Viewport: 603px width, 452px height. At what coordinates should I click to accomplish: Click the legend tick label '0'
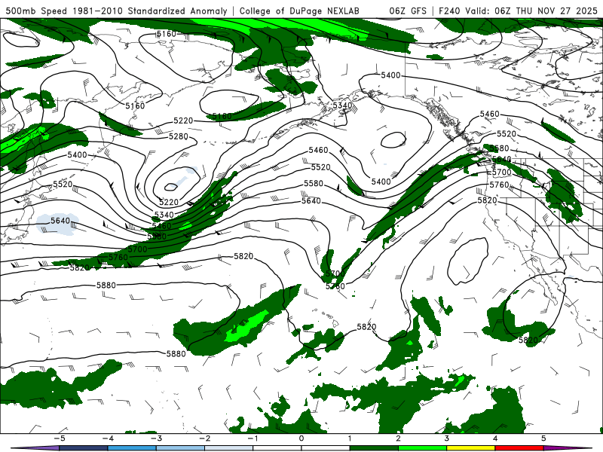point(301,438)
